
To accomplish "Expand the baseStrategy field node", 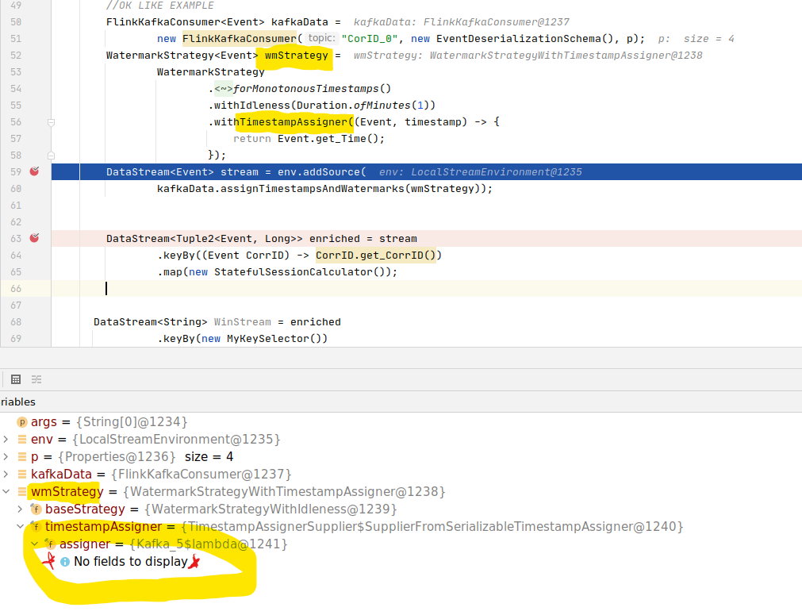I will tap(21, 509).
